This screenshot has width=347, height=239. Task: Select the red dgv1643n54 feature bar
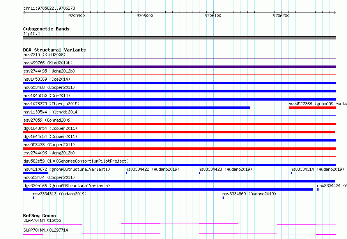click(x=179, y=132)
